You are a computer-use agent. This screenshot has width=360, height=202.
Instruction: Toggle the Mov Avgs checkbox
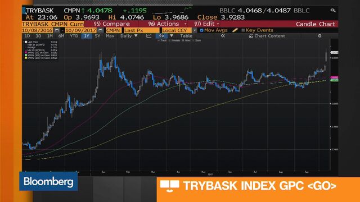pyautogui.click(x=201, y=30)
